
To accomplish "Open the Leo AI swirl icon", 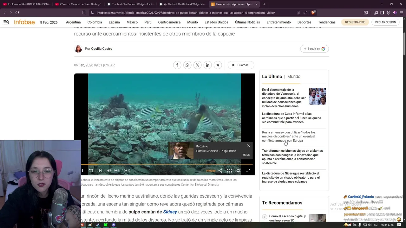I will [x=395, y=13].
